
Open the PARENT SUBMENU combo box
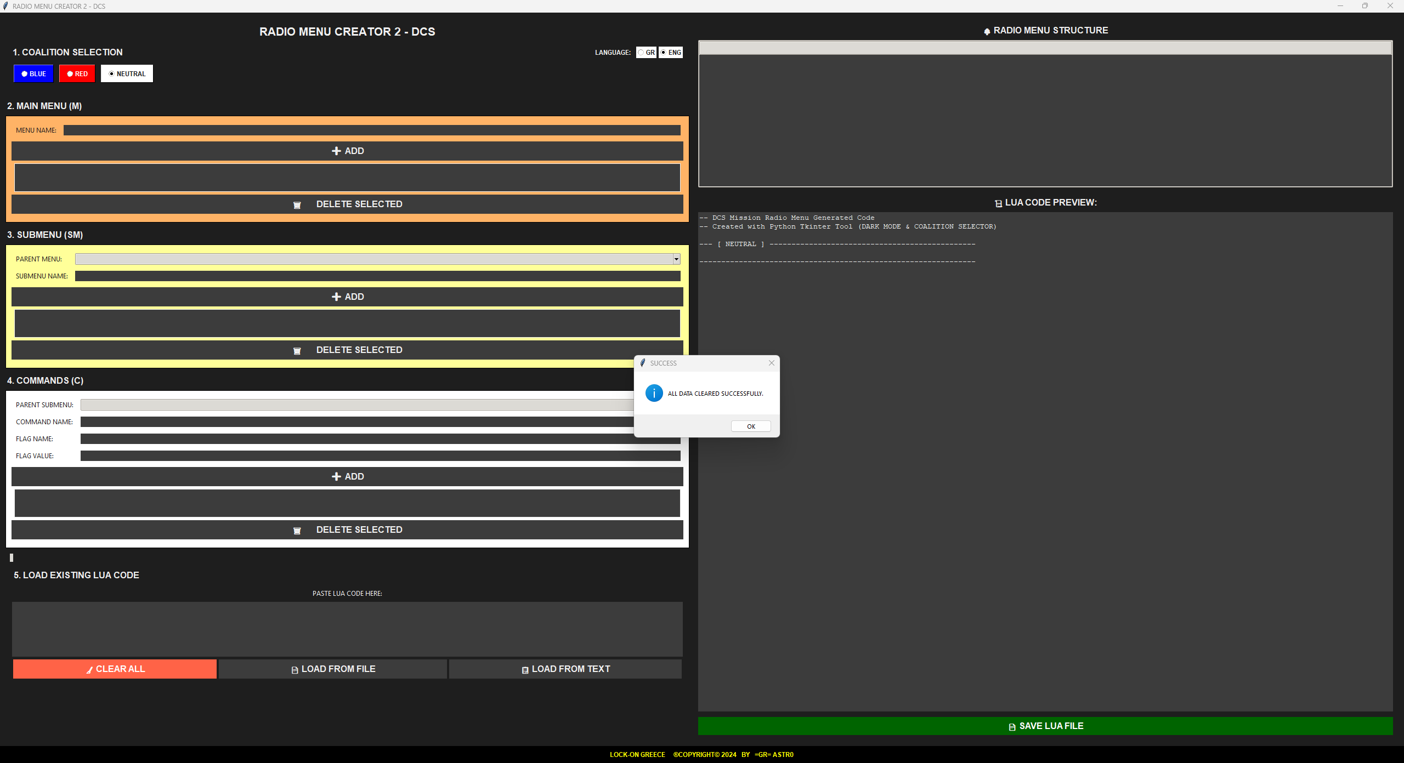(x=356, y=405)
